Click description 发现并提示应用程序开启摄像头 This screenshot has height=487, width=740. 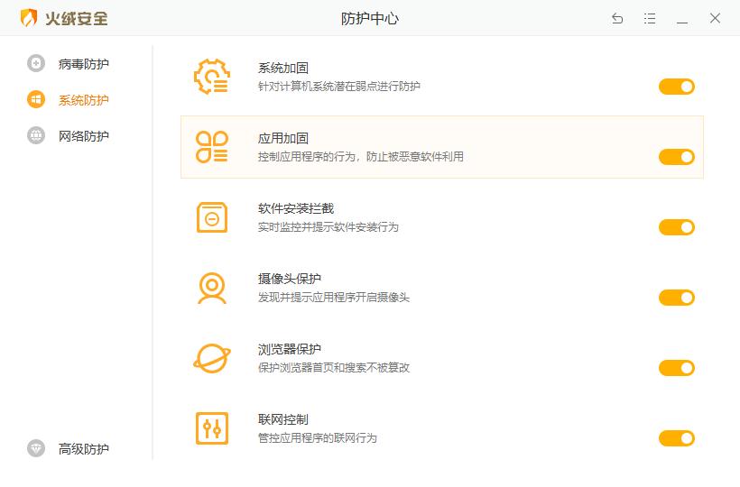pyautogui.click(x=334, y=298)
